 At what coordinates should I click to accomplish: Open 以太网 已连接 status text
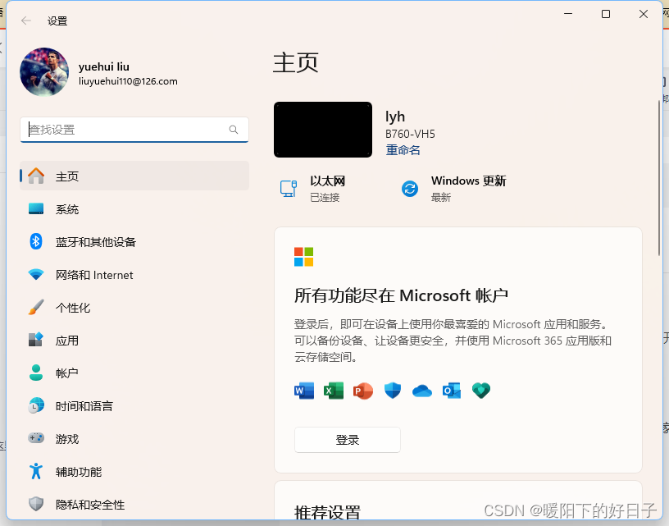[x=327, y=188]
